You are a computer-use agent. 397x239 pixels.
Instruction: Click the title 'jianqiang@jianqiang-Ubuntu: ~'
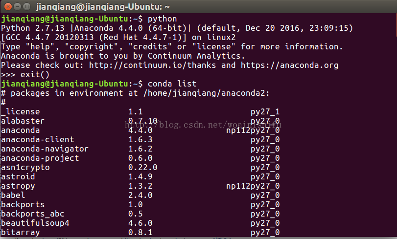pyautogui.click(x=103, y=7)
